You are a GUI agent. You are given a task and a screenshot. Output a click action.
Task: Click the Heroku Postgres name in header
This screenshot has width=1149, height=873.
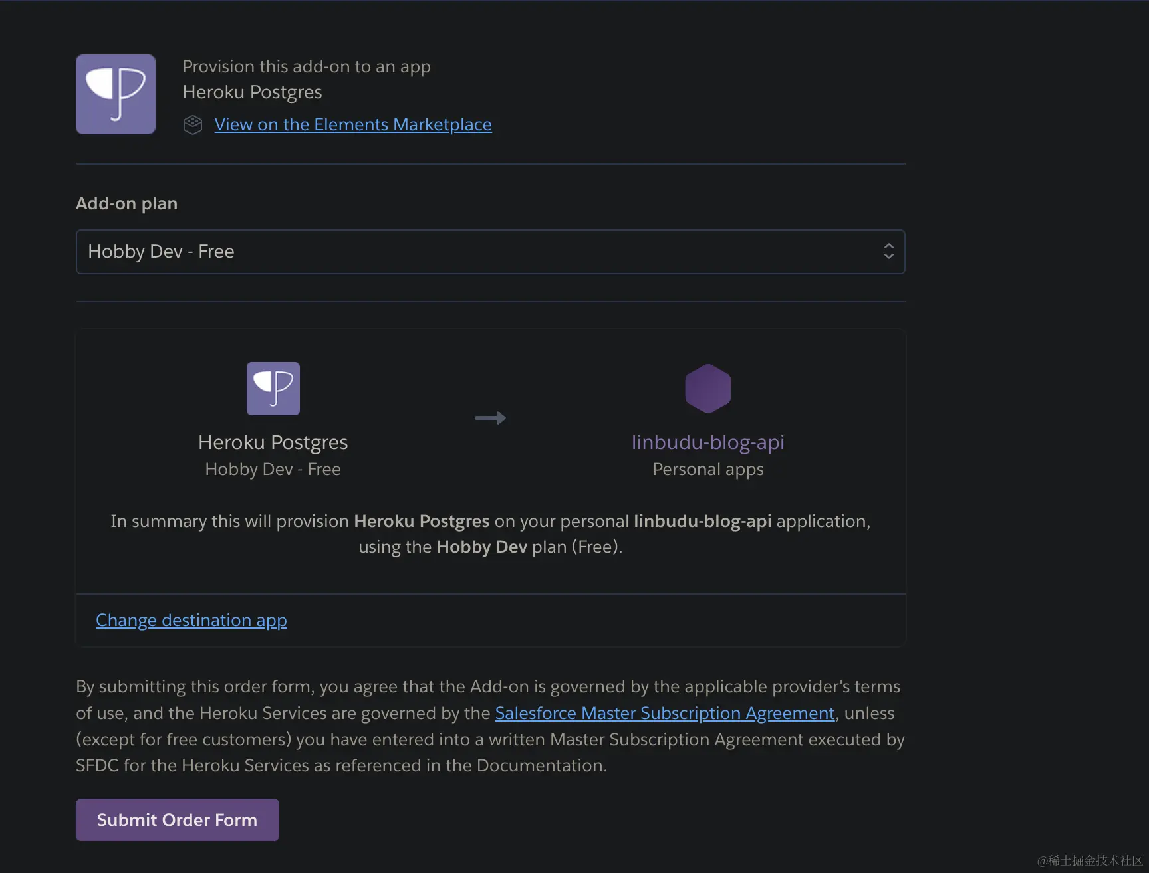coord(253,92)
